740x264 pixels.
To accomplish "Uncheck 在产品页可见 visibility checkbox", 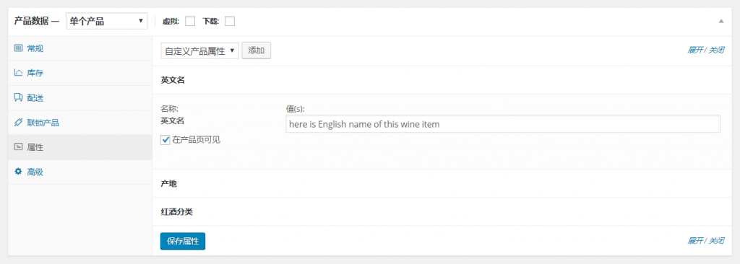I will pyautogui.click(x=165, y=139).
